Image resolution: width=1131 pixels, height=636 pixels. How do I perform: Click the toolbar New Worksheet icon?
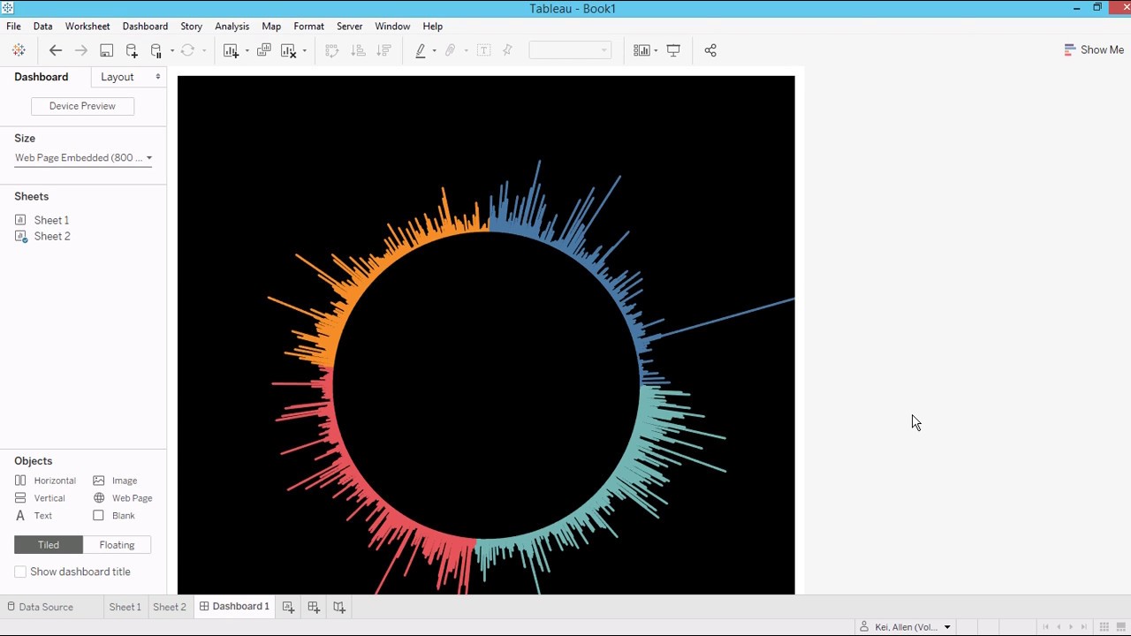point(231,50)
